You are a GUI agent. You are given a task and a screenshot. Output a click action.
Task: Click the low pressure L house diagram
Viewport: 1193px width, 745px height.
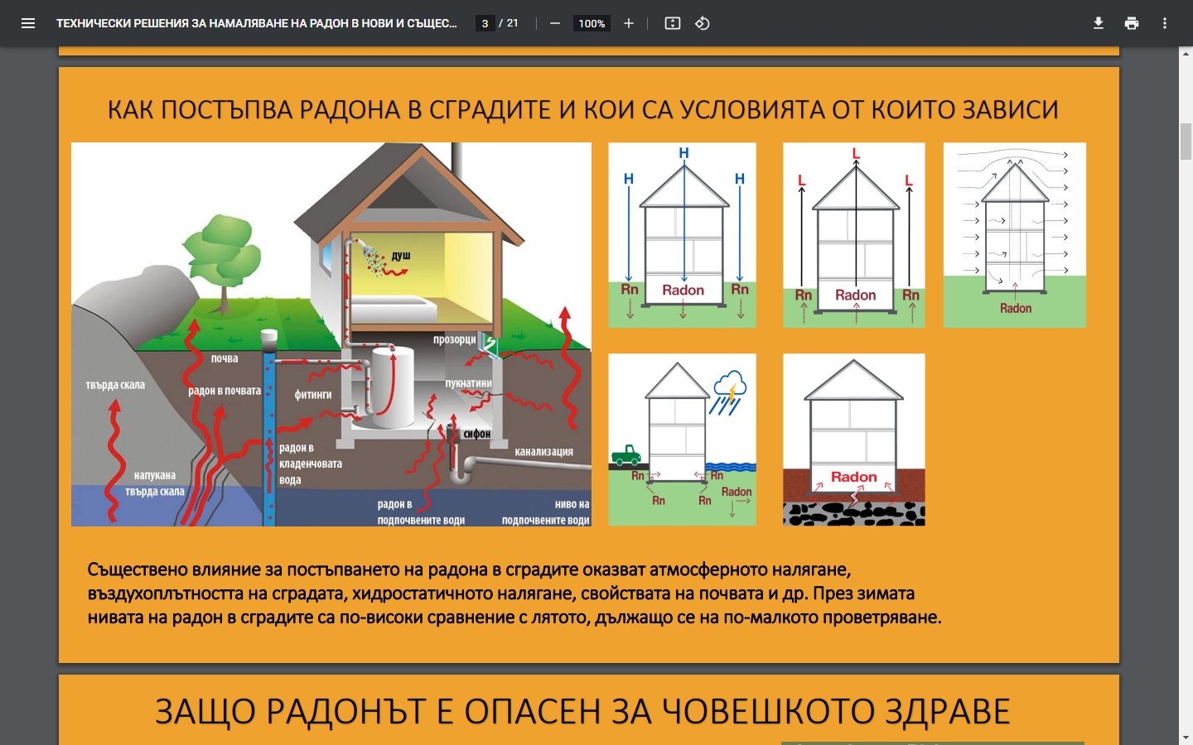click(x=854, y=235)
